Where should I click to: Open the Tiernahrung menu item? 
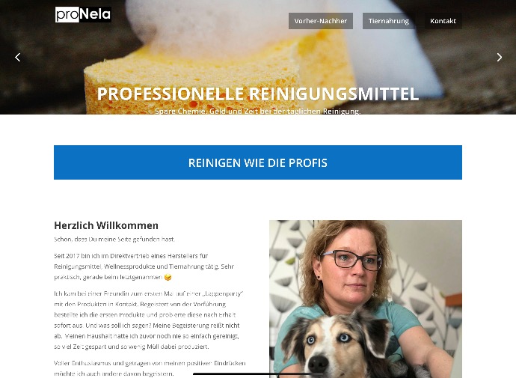pos(388,21)
